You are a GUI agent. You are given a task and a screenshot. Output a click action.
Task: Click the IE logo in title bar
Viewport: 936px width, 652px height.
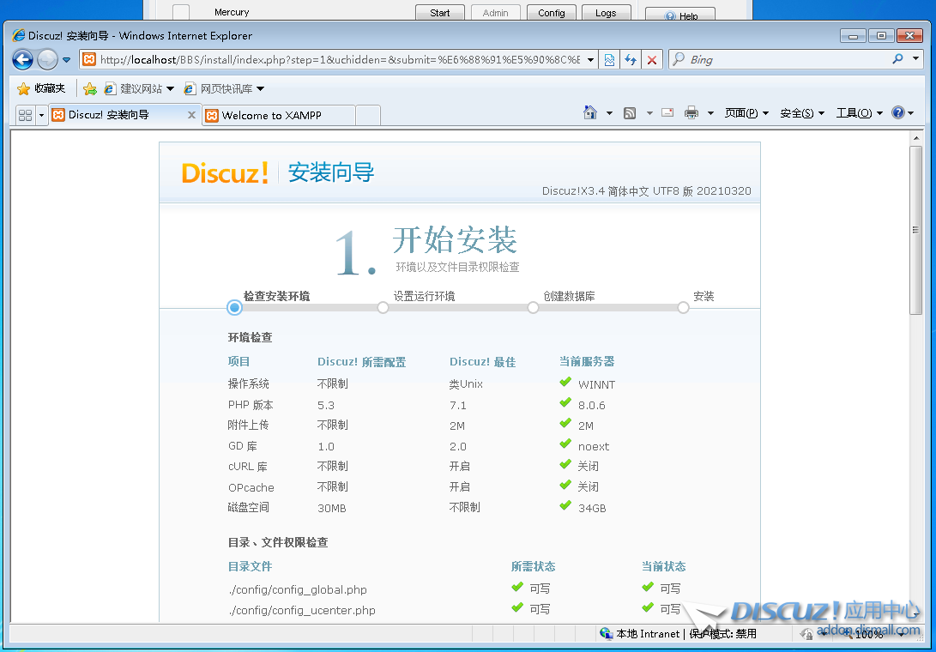pyautogui.click(x=19, y=36)
